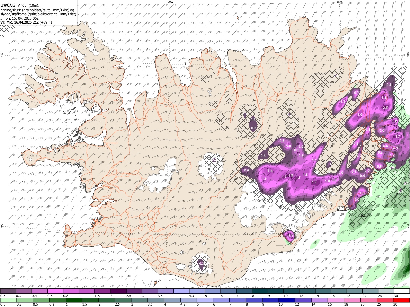The width and height of the screenshot is (410, 307).
Task: Select the 0.5 pink swatch in the snow scale
Action: click(55, 291)
